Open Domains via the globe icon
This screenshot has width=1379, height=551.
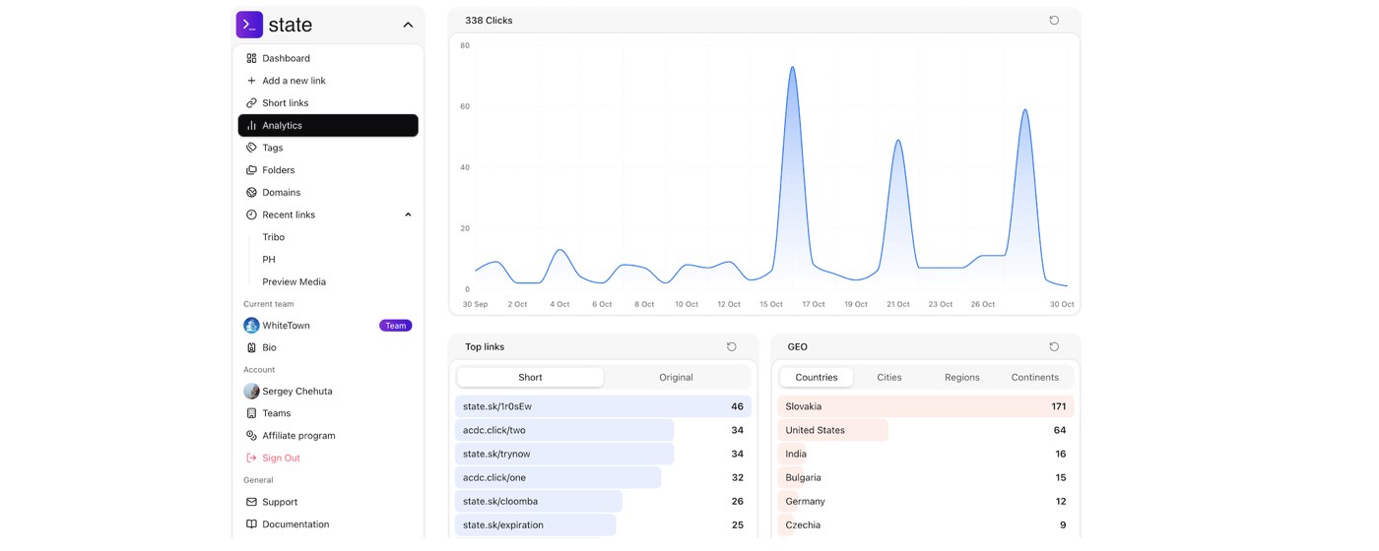[251, 192]
